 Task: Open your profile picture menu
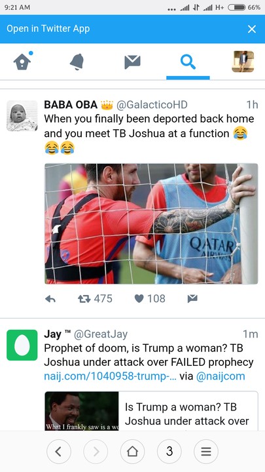(243, 62)
